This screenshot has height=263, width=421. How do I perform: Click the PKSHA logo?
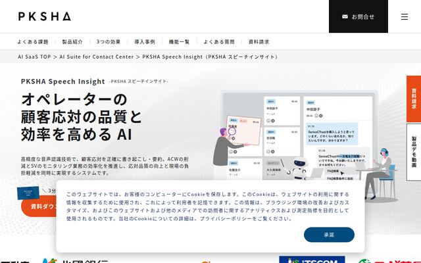[45, 16]
